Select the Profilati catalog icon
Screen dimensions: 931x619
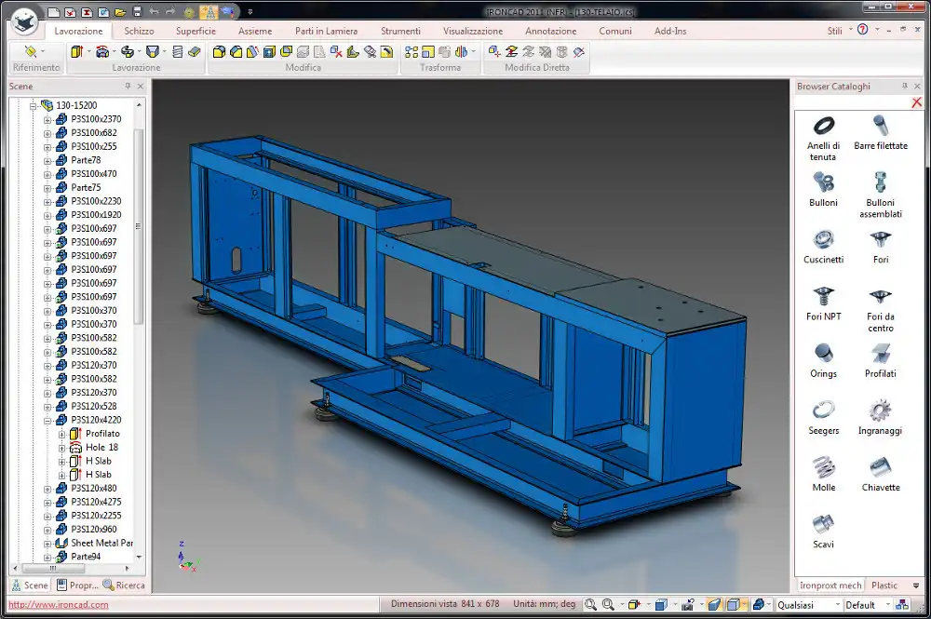(x=880, y=354)
